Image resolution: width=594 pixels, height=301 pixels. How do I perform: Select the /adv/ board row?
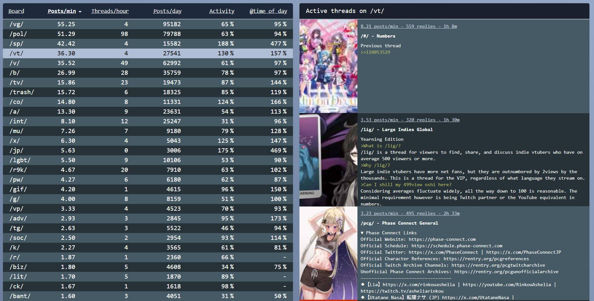[148, 218]
